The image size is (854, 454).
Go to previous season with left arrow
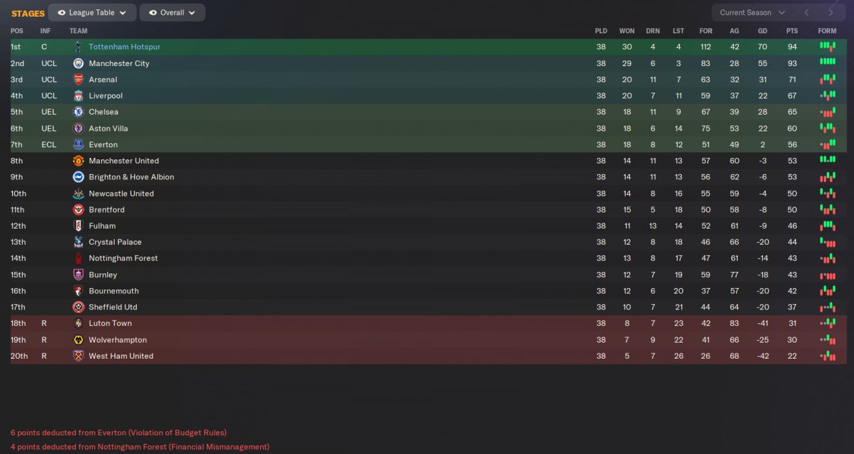click(x=807, y=13)
